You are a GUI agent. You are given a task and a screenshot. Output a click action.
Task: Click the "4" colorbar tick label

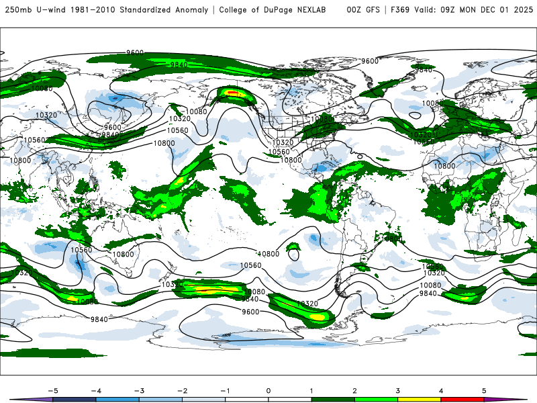pyautogui.click(x=441, y=391)
